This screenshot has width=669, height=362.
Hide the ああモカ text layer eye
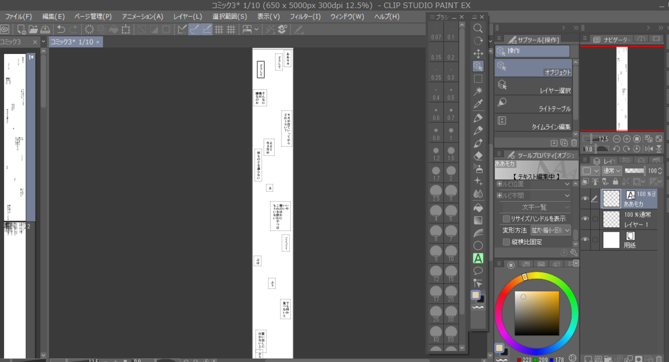click(585, 199)
